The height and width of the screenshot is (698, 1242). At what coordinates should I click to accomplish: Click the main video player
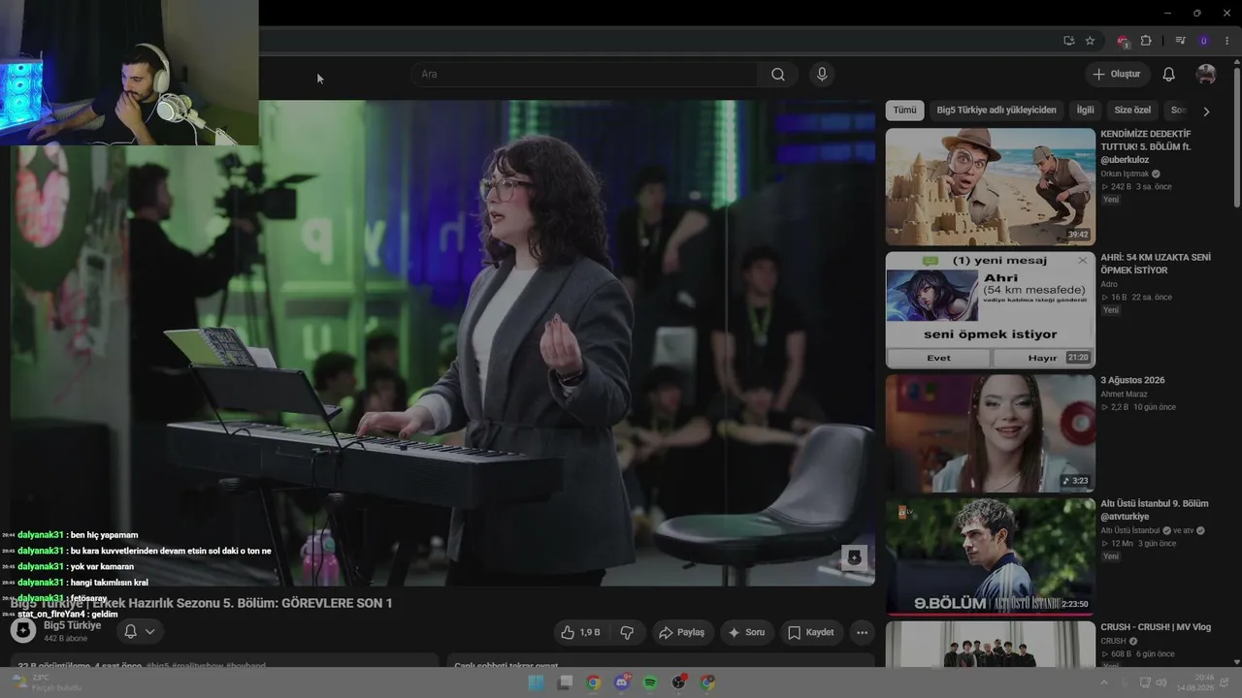tap(442, 343)
